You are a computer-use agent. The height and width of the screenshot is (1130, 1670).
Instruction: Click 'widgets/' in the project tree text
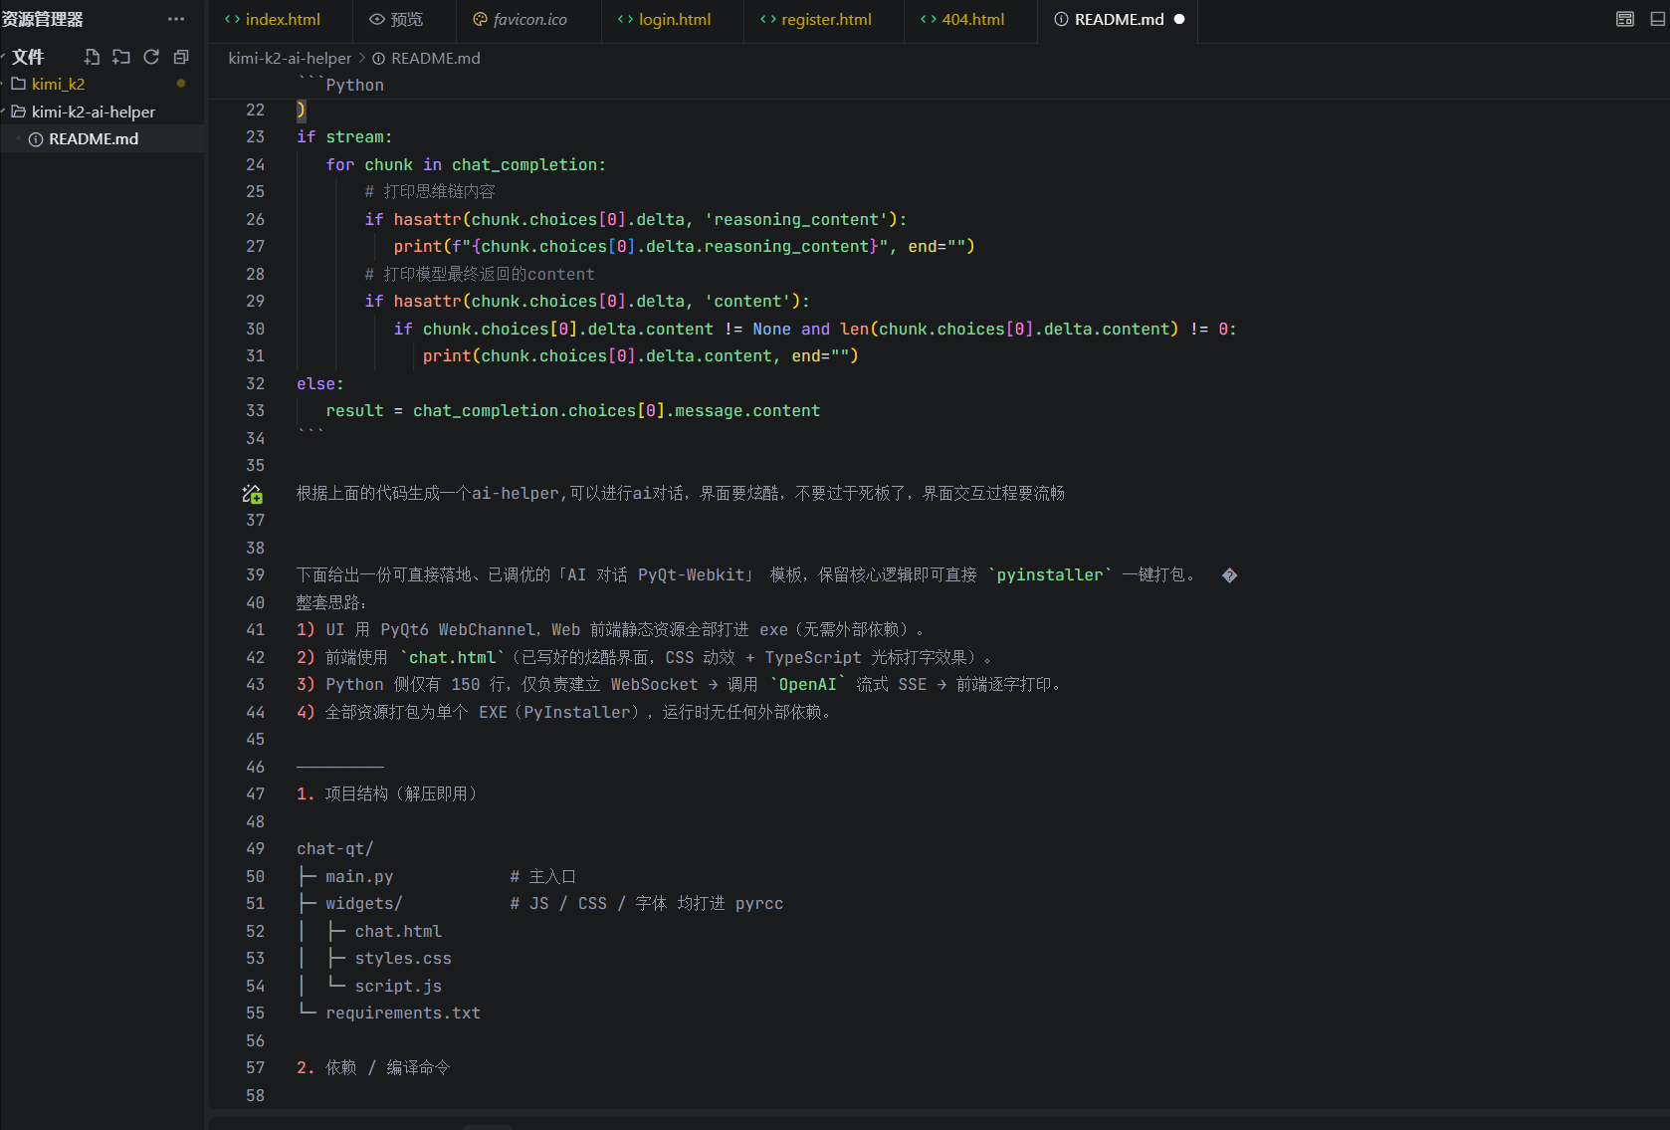[364, 903]
